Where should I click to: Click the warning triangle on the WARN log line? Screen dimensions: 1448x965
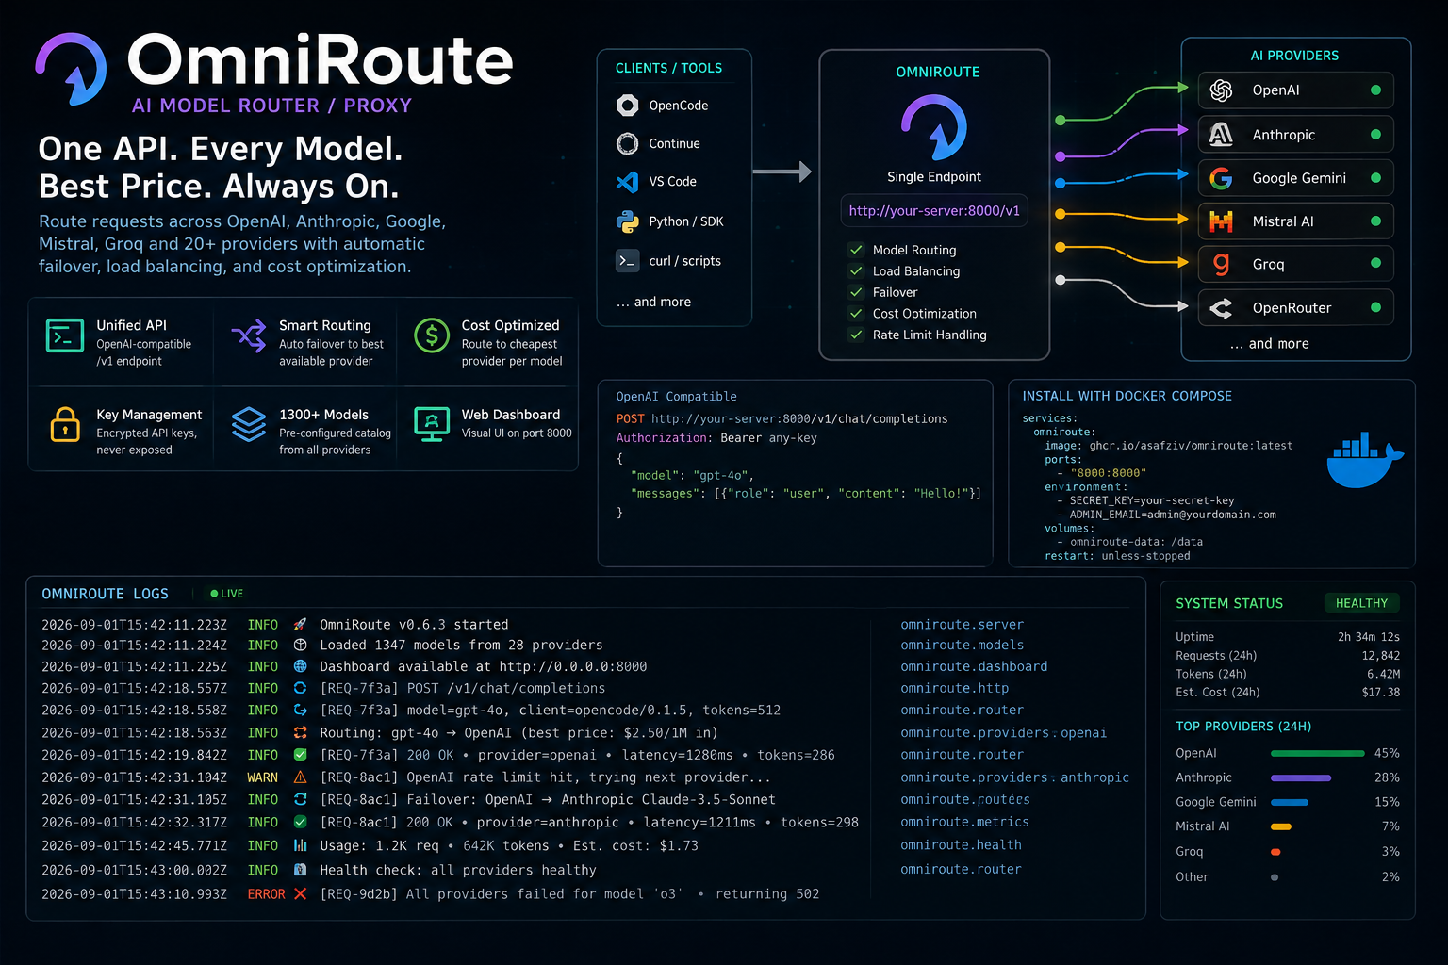[301, 777]
